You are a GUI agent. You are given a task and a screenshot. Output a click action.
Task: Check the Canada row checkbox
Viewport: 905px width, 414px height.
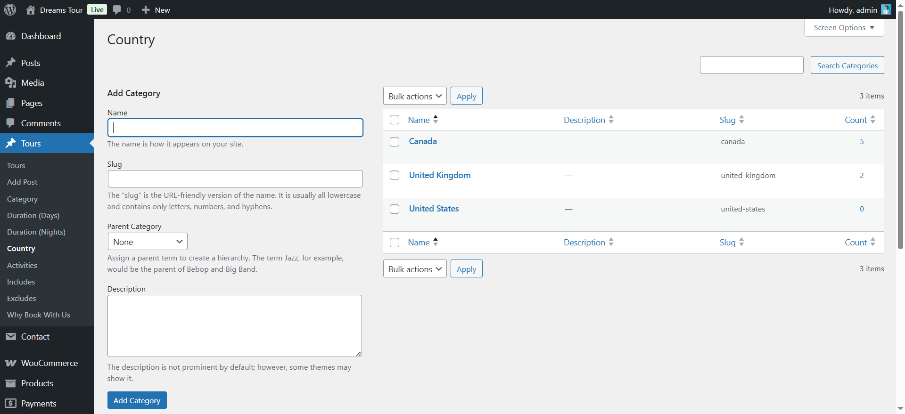pos(395,142)
